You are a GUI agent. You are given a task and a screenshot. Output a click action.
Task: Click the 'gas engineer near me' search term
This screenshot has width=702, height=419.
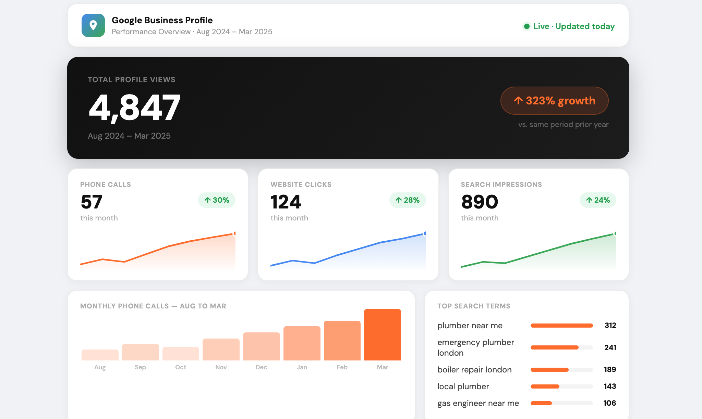coord(478,403)
